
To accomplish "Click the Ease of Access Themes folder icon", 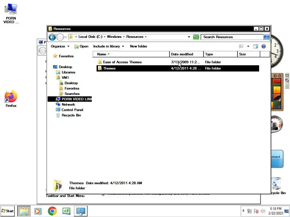I will pos(100,62).
